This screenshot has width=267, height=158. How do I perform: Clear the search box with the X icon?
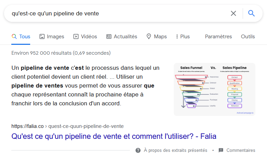point(233,13)
